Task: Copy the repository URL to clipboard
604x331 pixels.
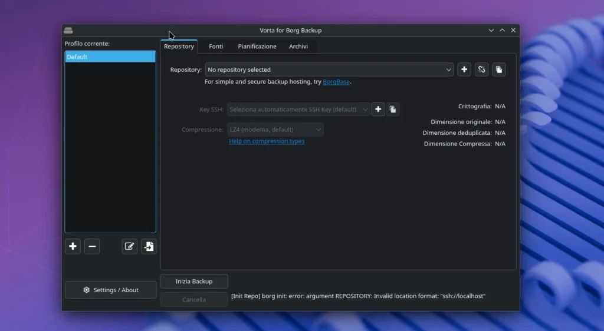Action: point(499,69)
